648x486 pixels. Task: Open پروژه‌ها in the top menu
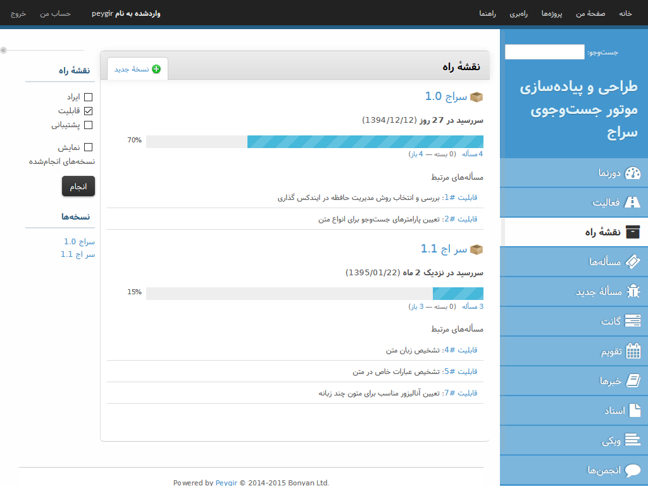click(x=552, y=14)
